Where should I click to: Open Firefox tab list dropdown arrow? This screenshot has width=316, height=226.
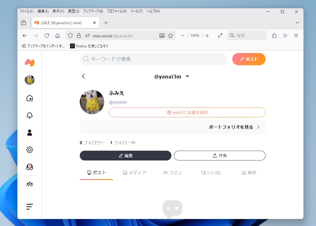pos(297,23)
